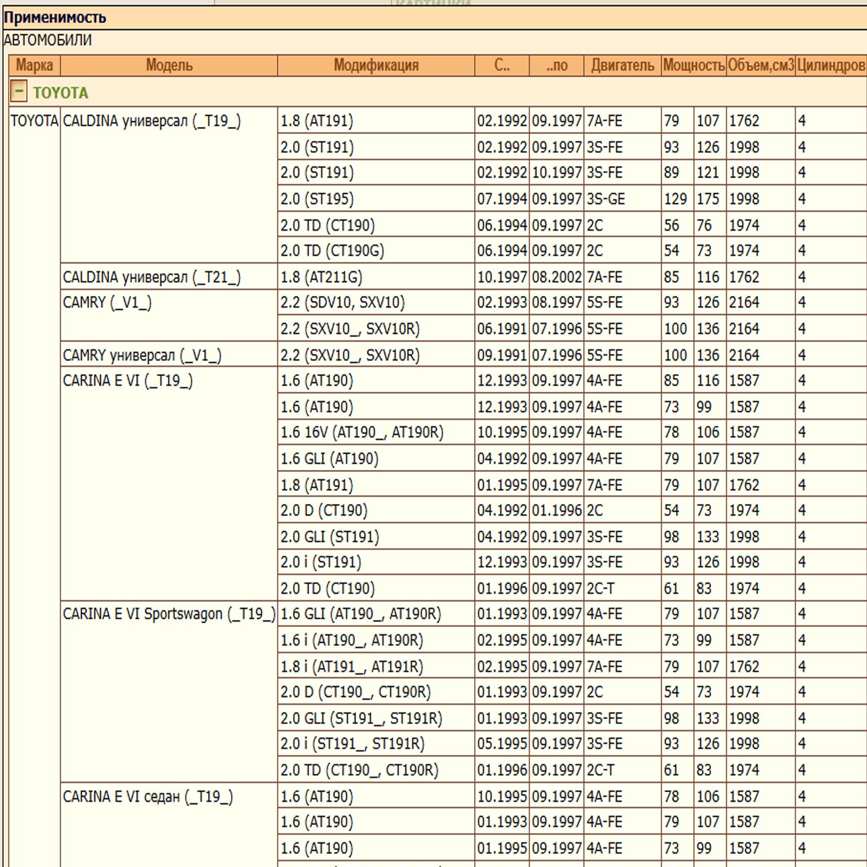The width and height of the screenshot is (867, 867).
Task: Click the 2.2 (SDV10, SXV10) modification cell
Action: click(x=342, y=302)
